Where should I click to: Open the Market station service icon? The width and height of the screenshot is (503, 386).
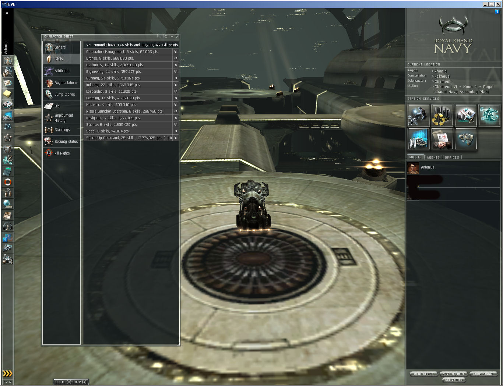click(465, 115)
